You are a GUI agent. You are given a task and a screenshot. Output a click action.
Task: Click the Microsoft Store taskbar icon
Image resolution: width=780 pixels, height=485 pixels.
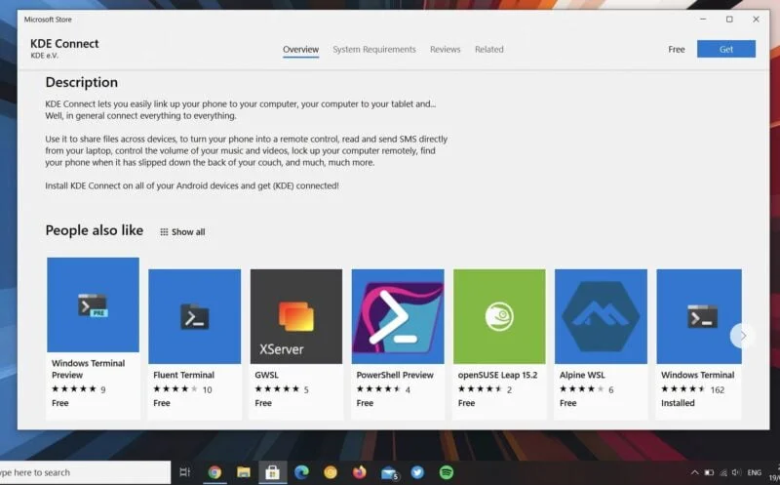coord(272,472)
